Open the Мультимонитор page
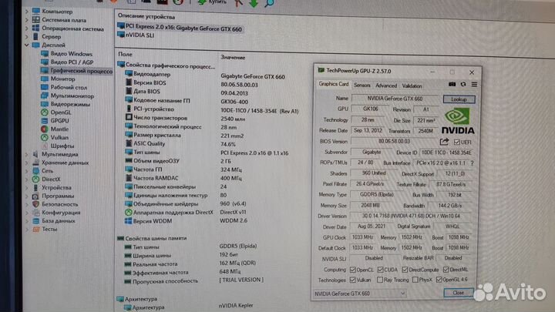The height and width of the screenshot is (312, 555). (x=72, y=96)
